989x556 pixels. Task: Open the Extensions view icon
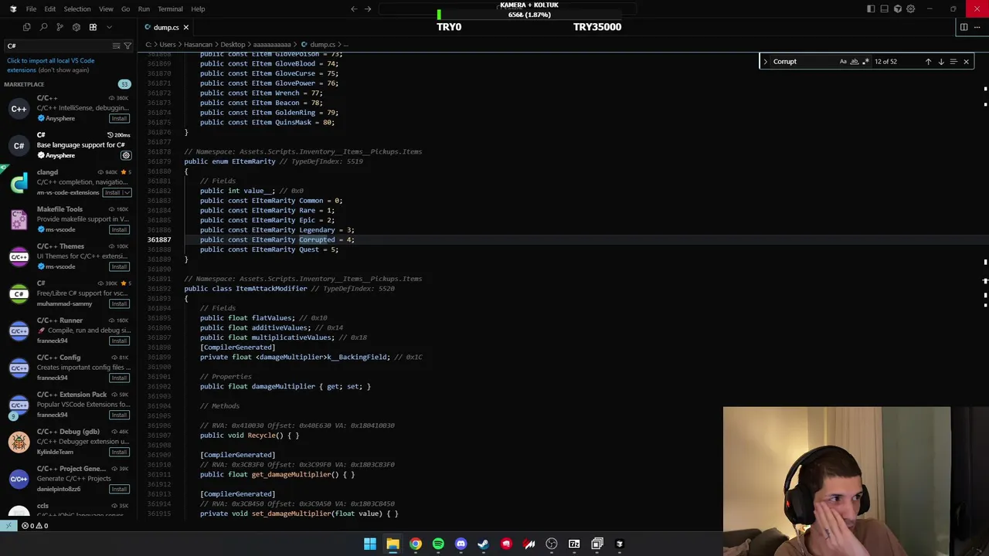pos(93,27)
